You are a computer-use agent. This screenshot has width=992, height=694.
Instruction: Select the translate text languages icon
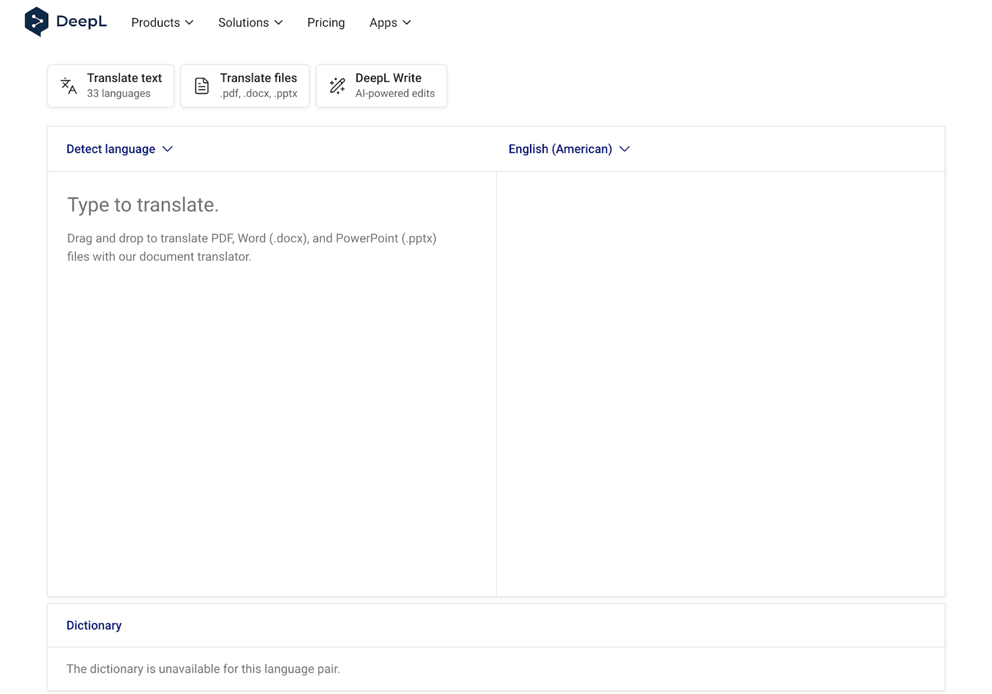68,86
